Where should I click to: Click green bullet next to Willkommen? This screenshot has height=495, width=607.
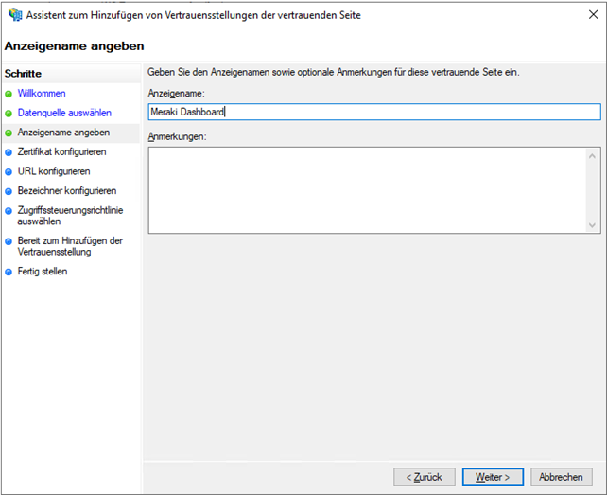[x=9, y=94]
